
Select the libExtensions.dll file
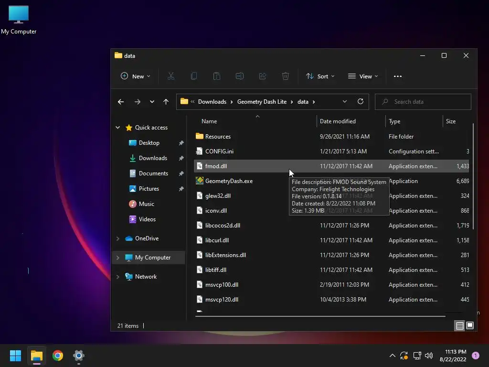point(331,255)
